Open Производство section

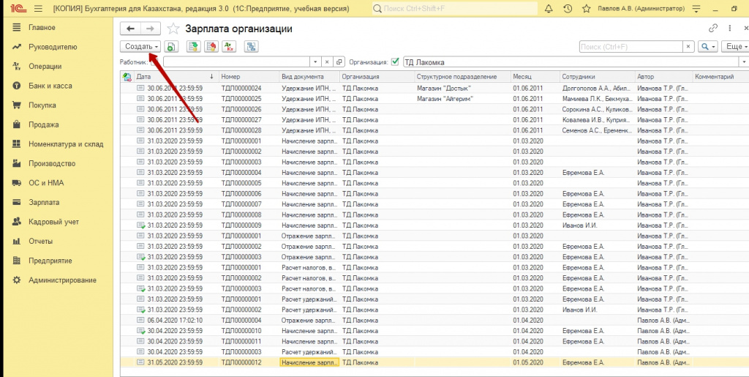[x=52, y=163]
